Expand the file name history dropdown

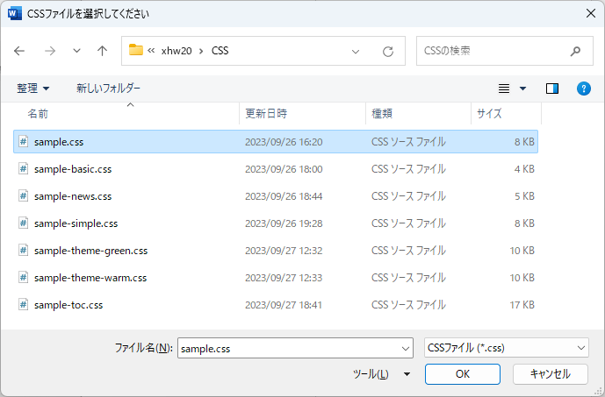[404, 348]
